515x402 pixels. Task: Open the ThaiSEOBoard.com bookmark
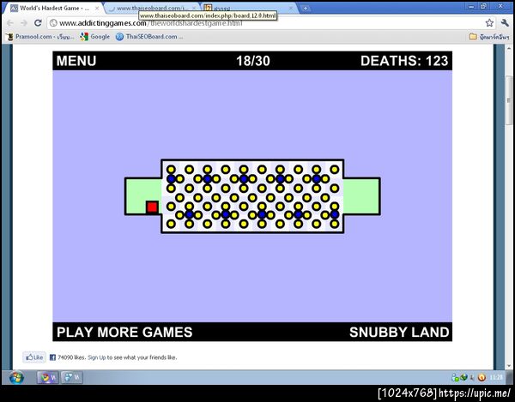click(149, 37)
